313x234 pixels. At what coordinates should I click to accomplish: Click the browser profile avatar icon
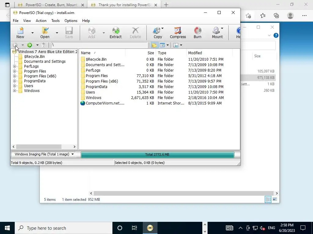click(290, 16)
